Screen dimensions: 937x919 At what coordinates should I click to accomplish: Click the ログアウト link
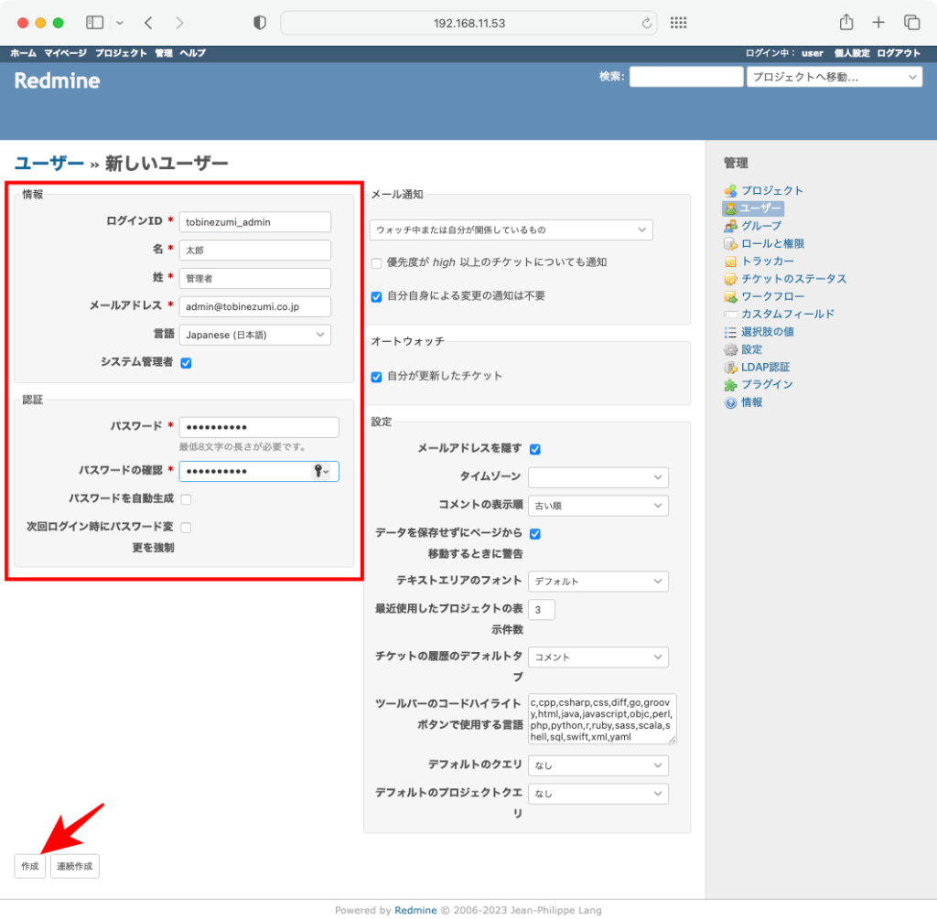tap(899, 53)
